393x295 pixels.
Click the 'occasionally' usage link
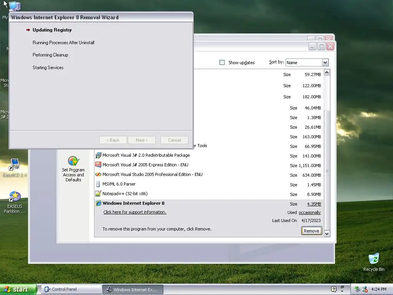click(310, 212)
